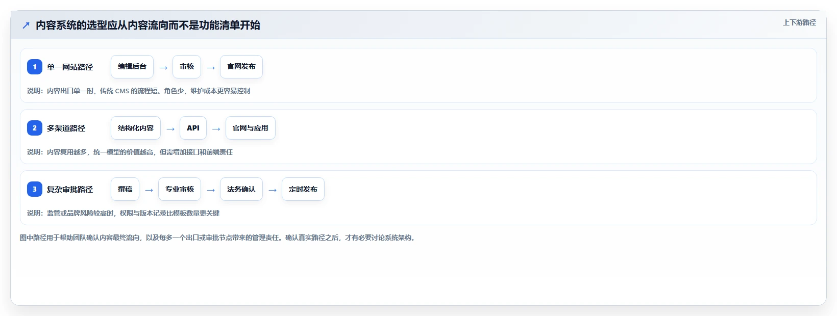
Task: Select the 定时发布 step chip
Action: (x=303, y=189)
